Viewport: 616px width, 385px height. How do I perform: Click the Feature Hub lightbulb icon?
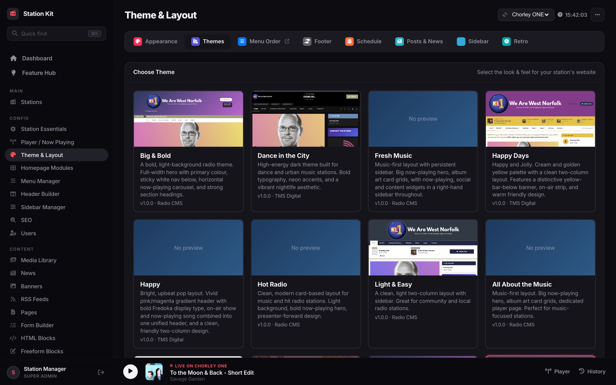(13, 73)
